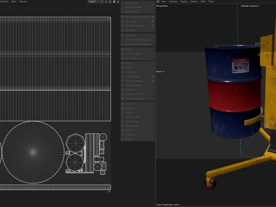The height and width of the screenshot is (207, 276).
Task: Open the Filter menu
Action: [203, 2]
